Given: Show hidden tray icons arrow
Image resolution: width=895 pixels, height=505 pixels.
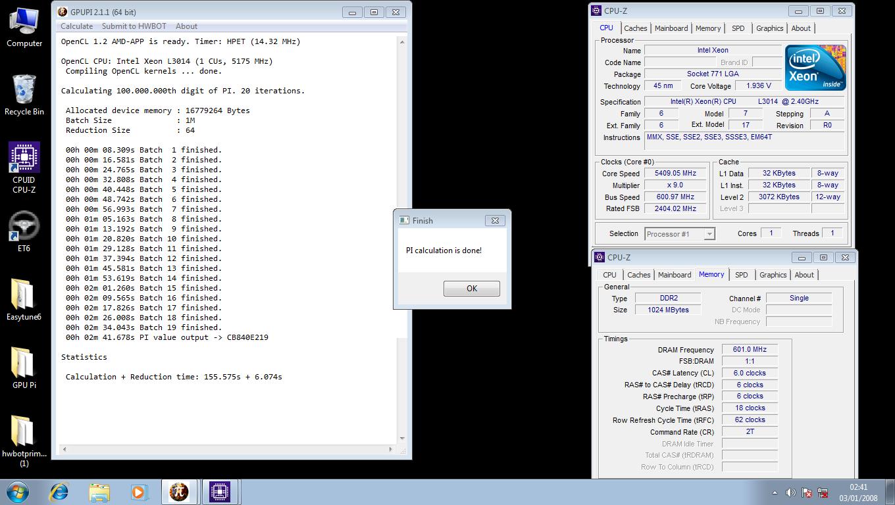Looking at the screenshot, I should click(775, 493).
